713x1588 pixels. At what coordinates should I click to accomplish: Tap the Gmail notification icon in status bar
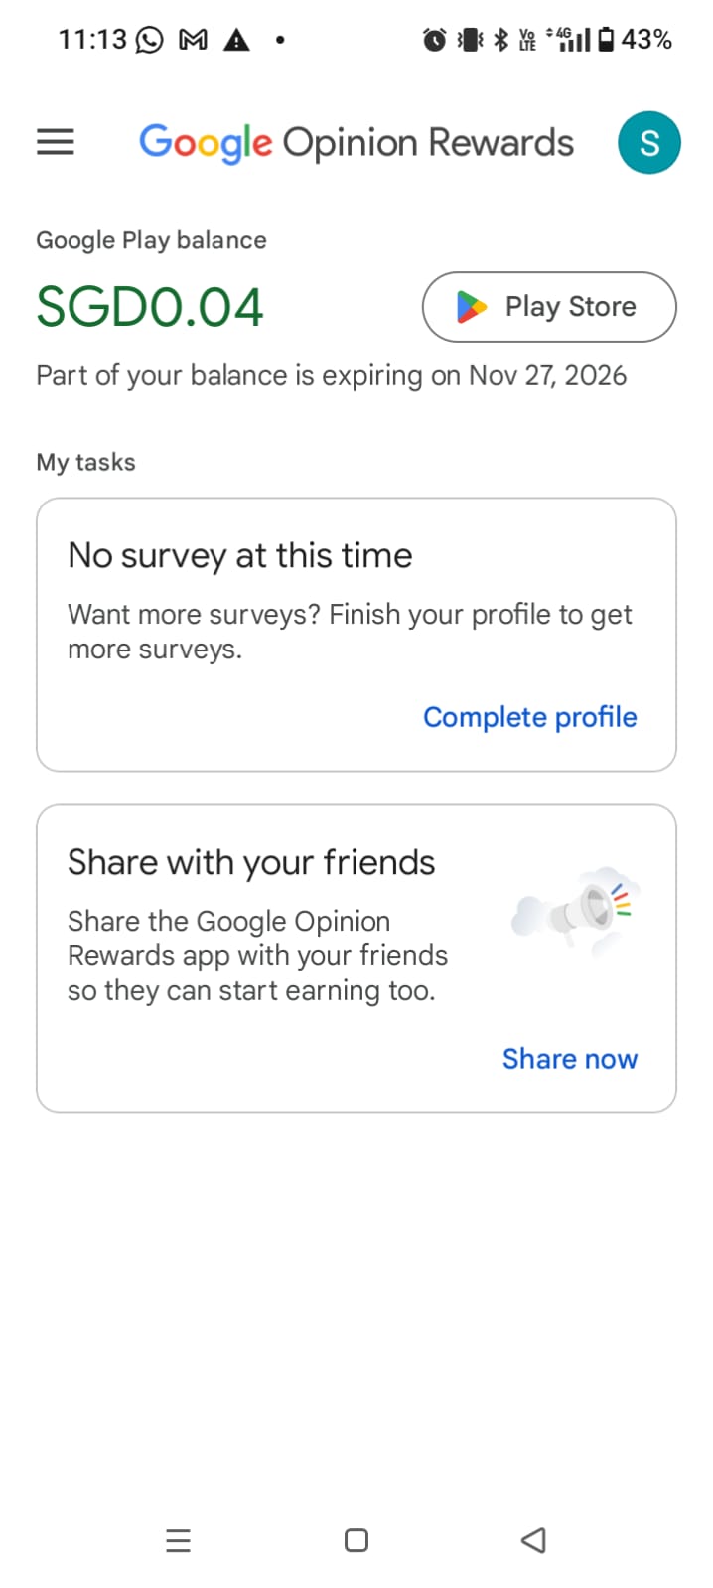[193, 40]
